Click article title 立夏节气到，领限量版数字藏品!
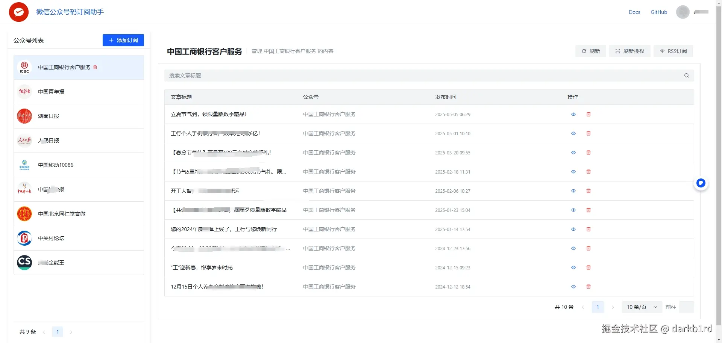 [x=209, y=114]
